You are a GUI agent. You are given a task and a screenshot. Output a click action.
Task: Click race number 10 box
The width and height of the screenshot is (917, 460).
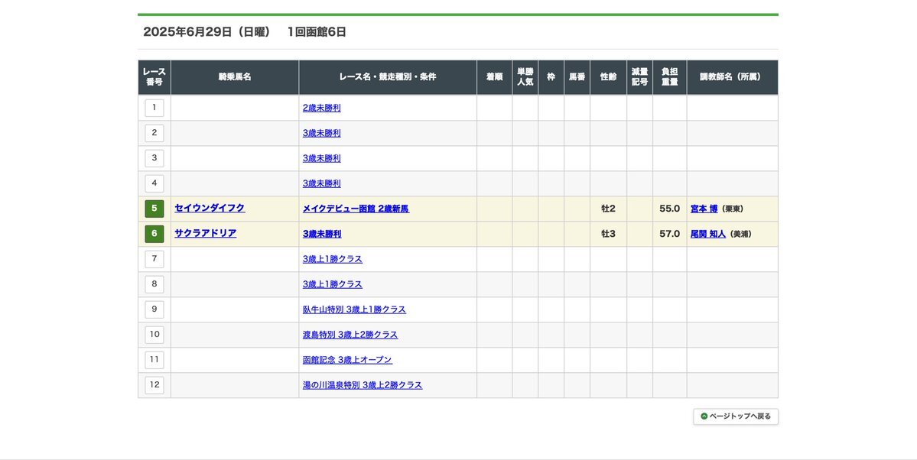point(154,335)
